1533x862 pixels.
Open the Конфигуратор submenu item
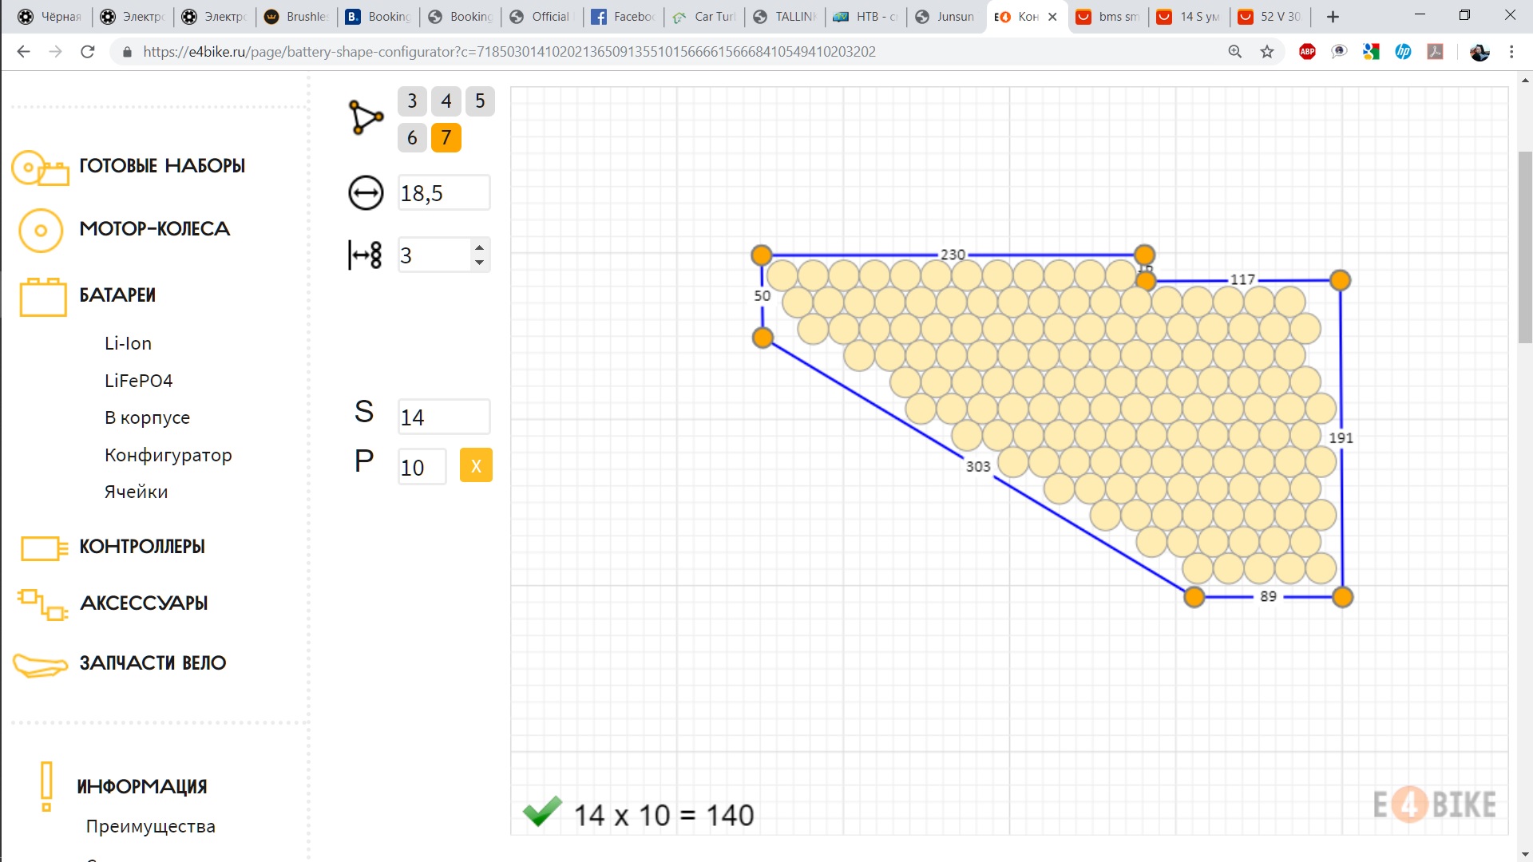point(168,455)
